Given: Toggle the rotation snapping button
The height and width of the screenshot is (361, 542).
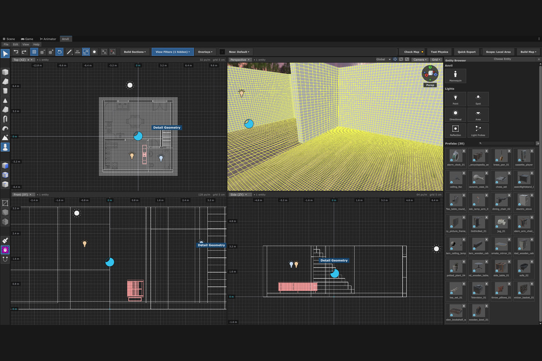Looking at the screenshot, I should pyautogui.click(x=60, y=52).
